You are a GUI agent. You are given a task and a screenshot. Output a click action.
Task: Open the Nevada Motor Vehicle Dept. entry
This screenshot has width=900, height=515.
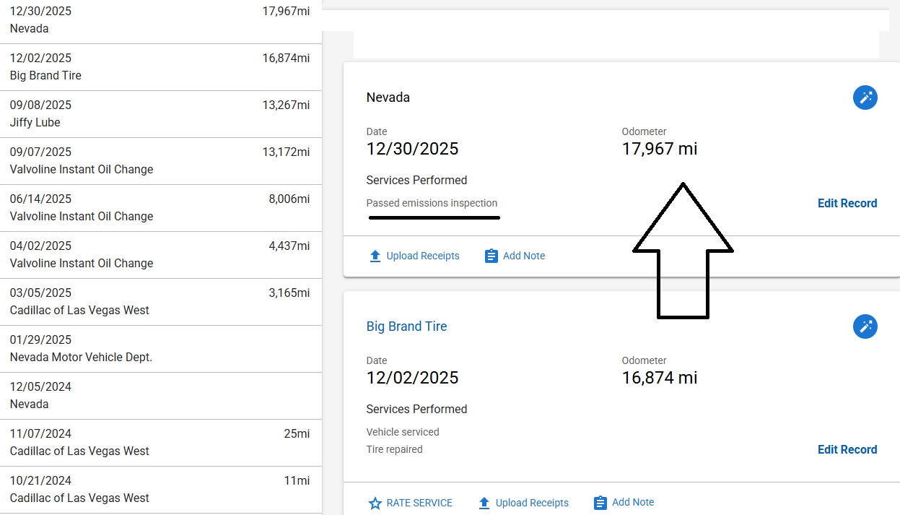tap(160, 349)
